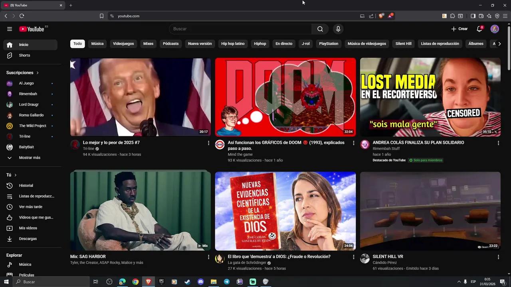The width and height of the screenshot is (511, 287).
Task: Expand the Suscripciones section chevron
Action: [x=38, y=73]
